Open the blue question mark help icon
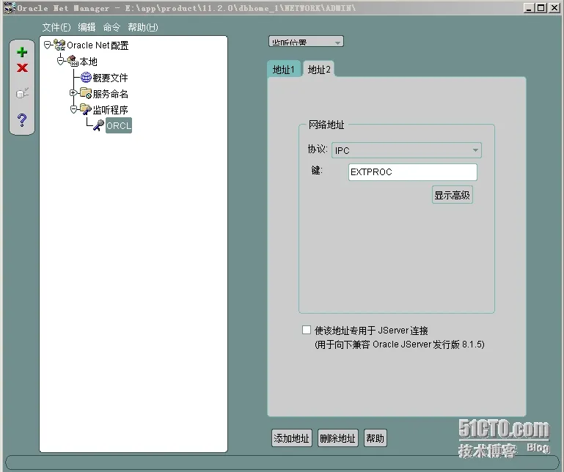 click(22, 120)
